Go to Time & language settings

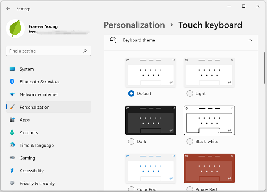[49, 145]
